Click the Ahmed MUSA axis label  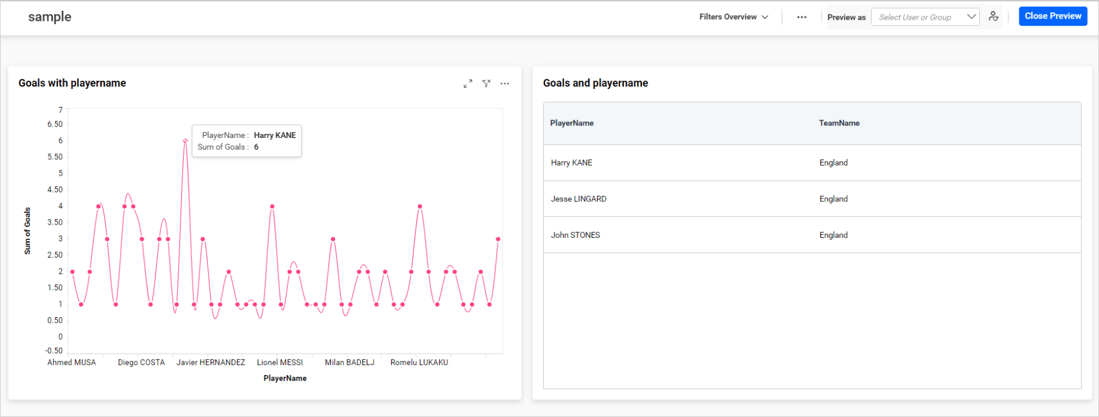point(72,362)
